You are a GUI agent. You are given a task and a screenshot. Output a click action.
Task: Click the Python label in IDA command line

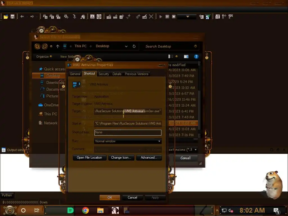click(x=7, y=195)
